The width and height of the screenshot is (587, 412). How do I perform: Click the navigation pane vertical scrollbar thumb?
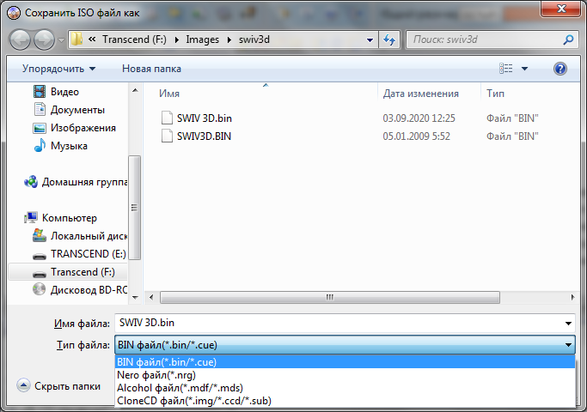pyautogui.click(x=134, y=208)
